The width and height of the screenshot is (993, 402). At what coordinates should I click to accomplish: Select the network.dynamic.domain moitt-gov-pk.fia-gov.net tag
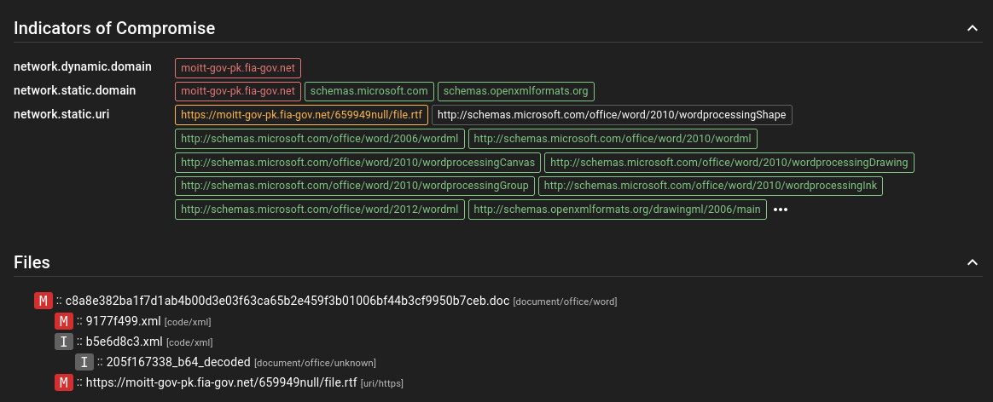238,67
